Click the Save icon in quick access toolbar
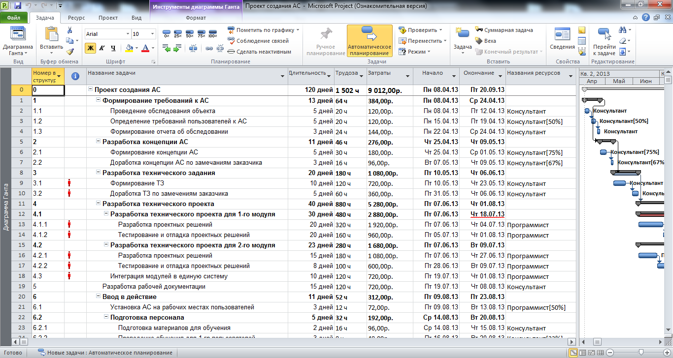The height and width of the screenshot is (358, 673). point(17,6)
